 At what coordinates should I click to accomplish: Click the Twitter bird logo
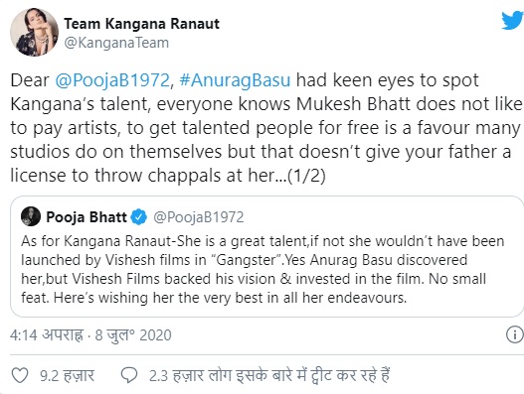(513, 21)
